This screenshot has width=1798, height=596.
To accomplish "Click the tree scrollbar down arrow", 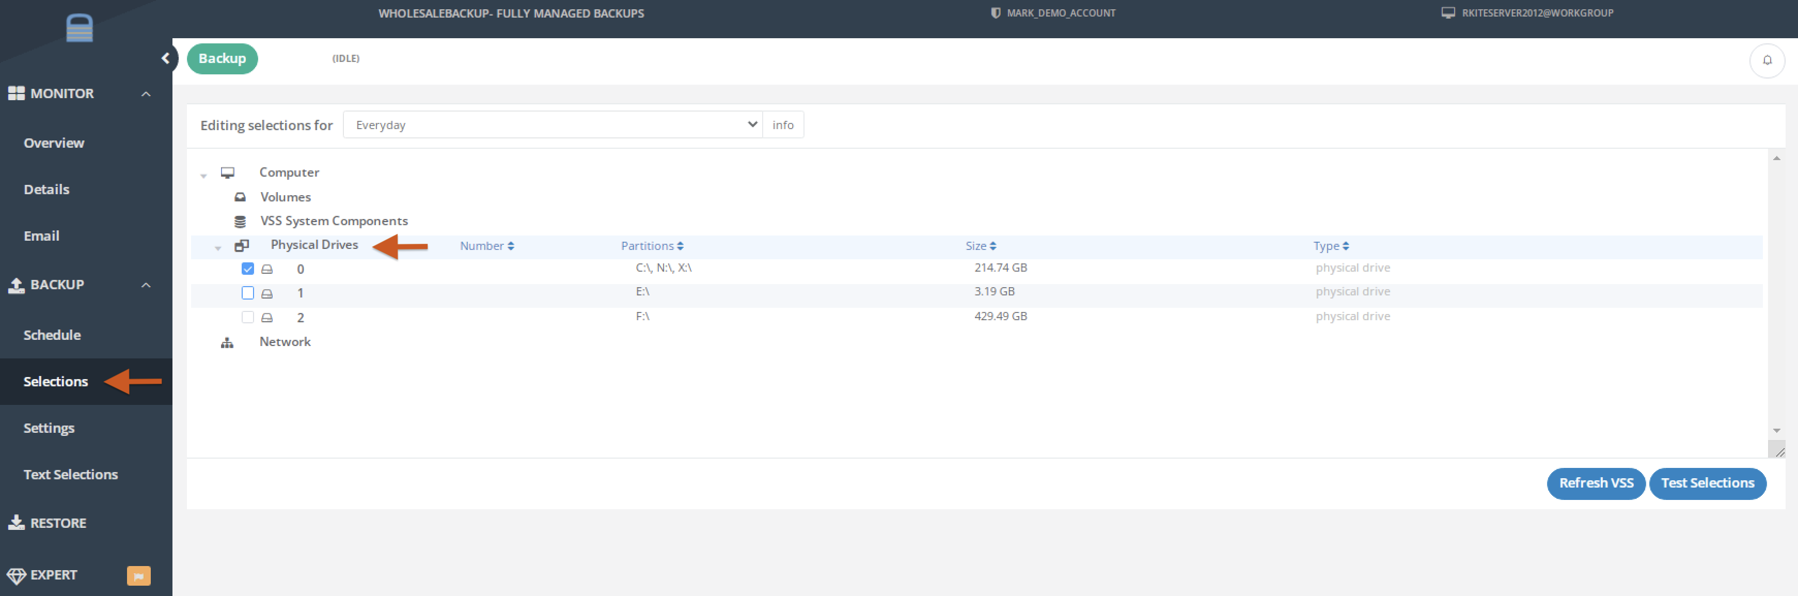I will [1776, 431].
